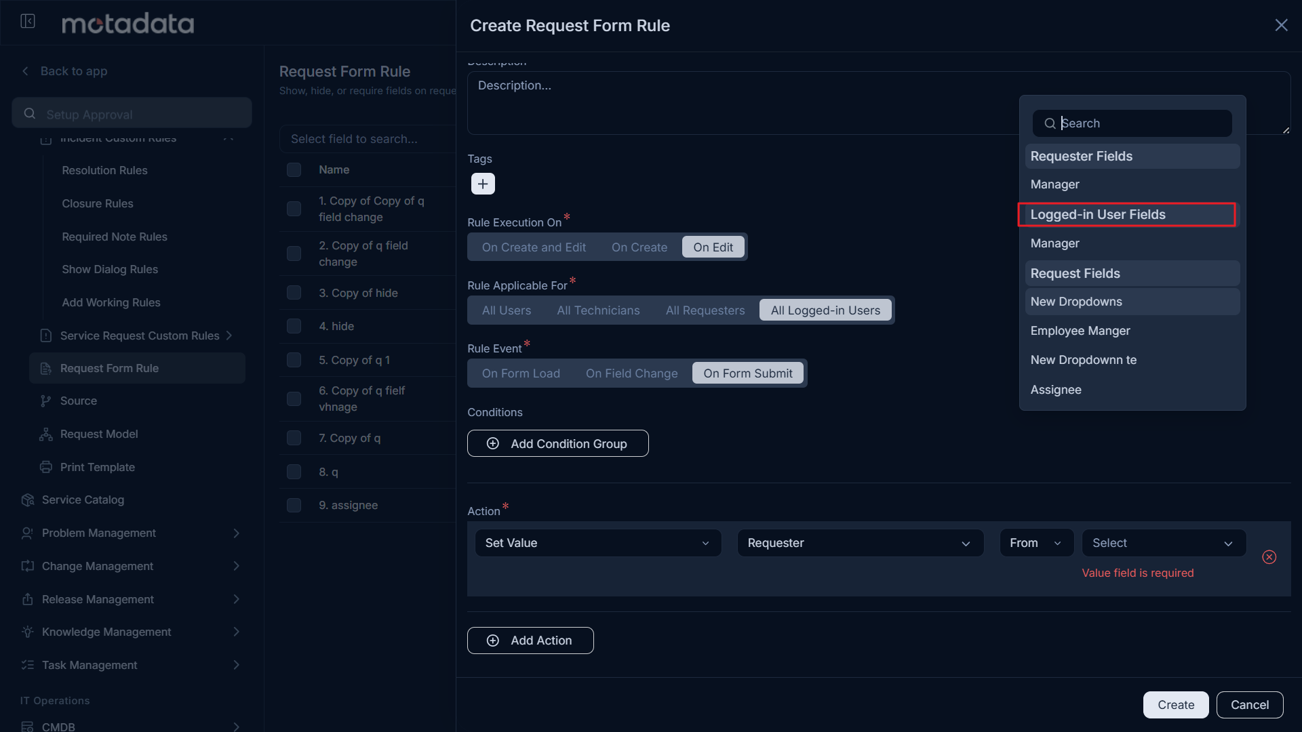Click the plus-circle icon in Add Condition Group
The height and width of the screenshot is (732, 1302).
coord(493,443)
